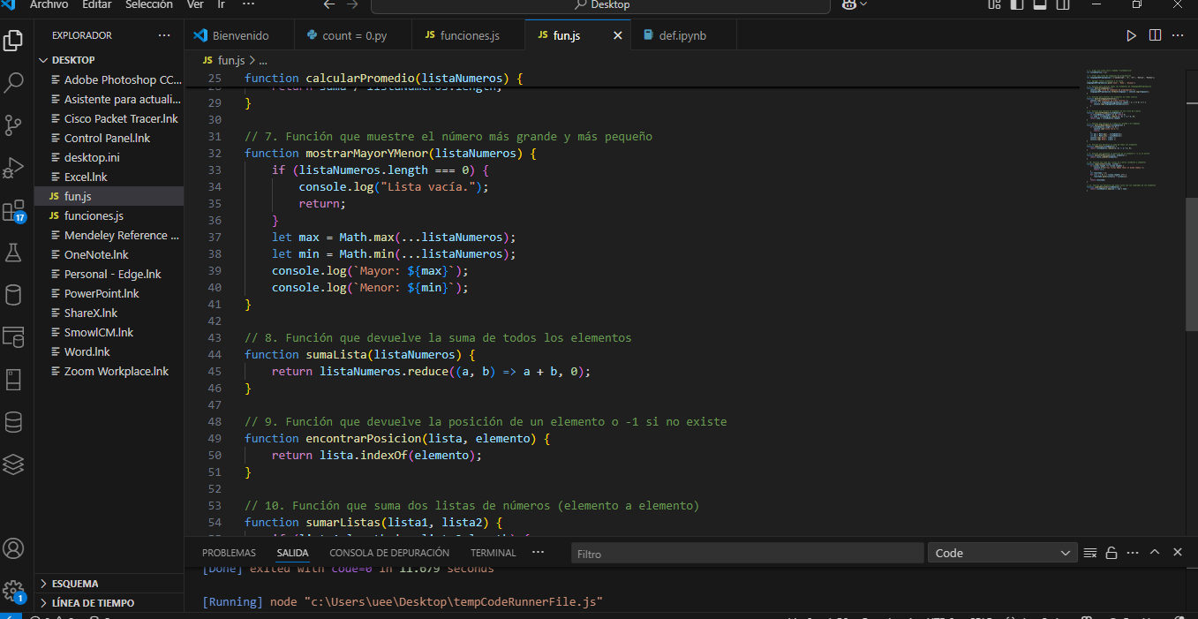Image resolution: width=1198 pixels, height=619 pixels.
Task: Expand the ESQUEMA section
Action: (x=109, y=584)
